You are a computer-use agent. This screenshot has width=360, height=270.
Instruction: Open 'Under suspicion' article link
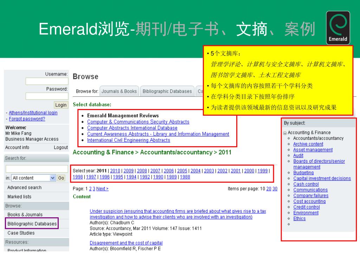[x=178, y=214]
